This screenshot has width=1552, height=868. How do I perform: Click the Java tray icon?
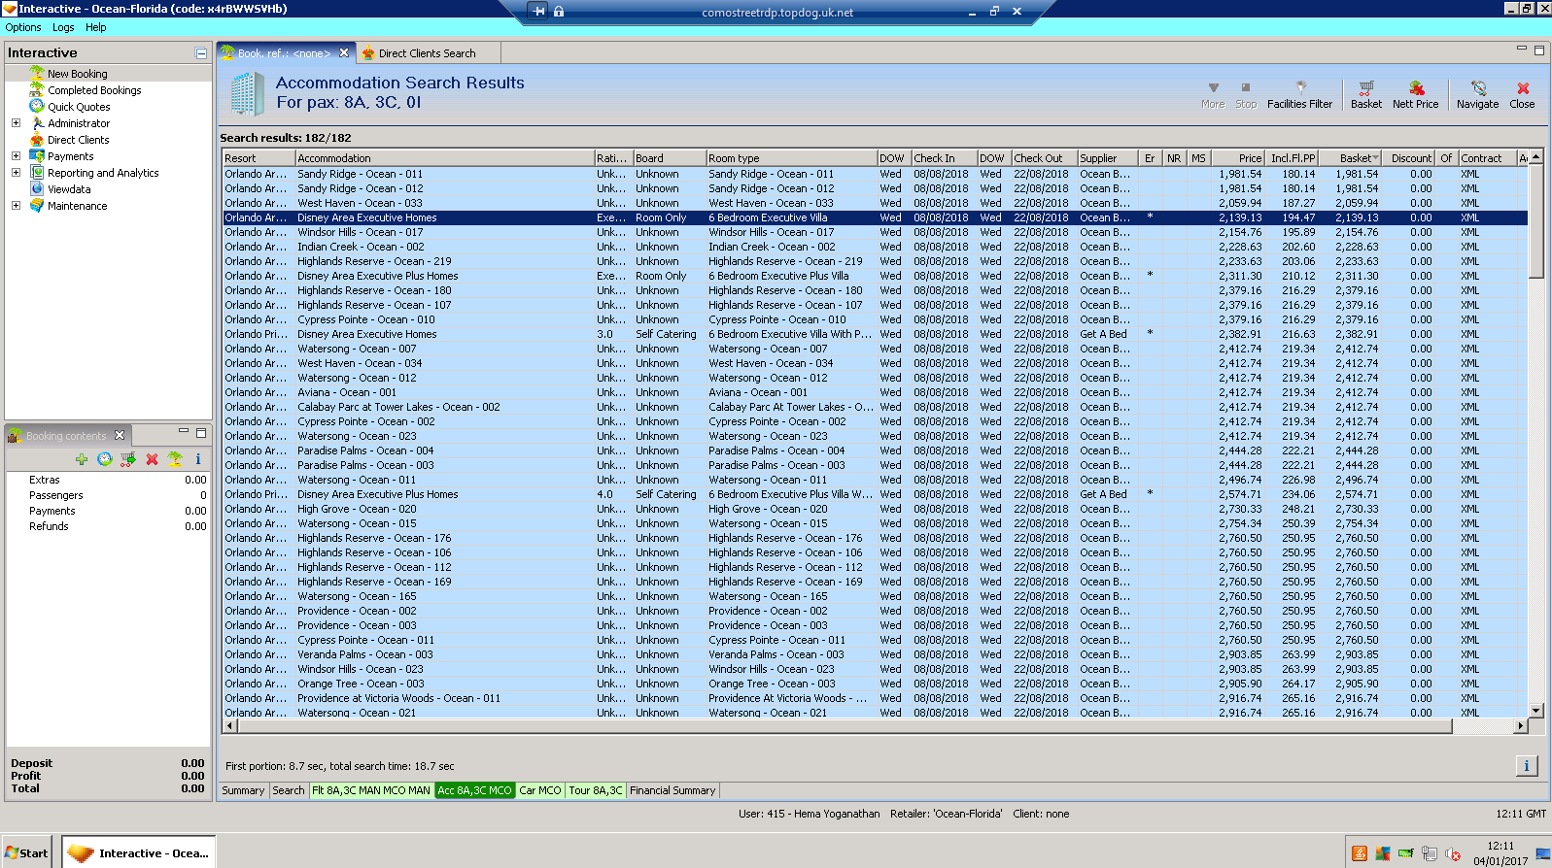(x=1359, y=853)
